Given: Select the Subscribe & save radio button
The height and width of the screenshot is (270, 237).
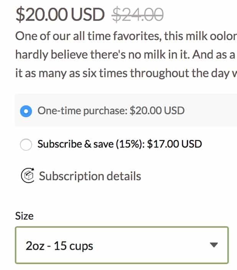Looking at the screenshot, I should pyautogui.click(x=26, y=144).
